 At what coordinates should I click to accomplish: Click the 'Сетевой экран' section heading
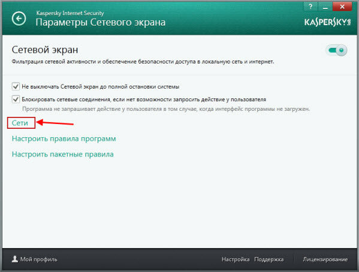[45, 50]
